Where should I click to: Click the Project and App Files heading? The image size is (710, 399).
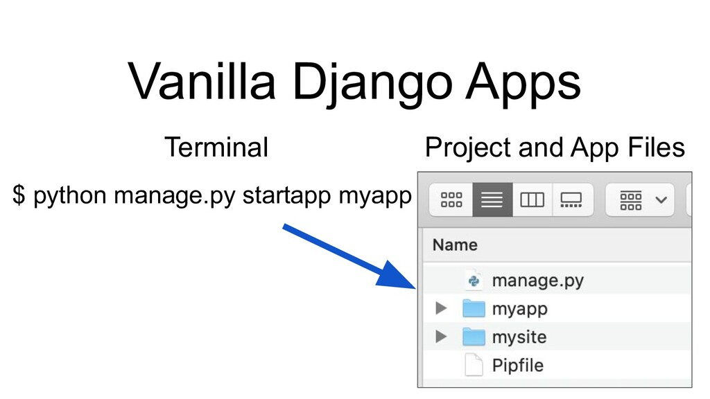pos(555,148)
